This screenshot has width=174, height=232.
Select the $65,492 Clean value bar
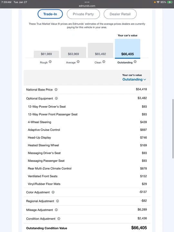pos(101,50)
